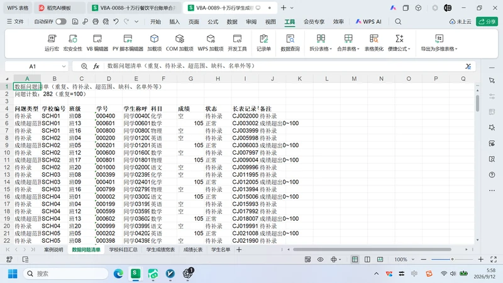Click the Name Box showing A1
Image resolution: width=503 pixels, height=283 pixels.
(x=33, y=67)
